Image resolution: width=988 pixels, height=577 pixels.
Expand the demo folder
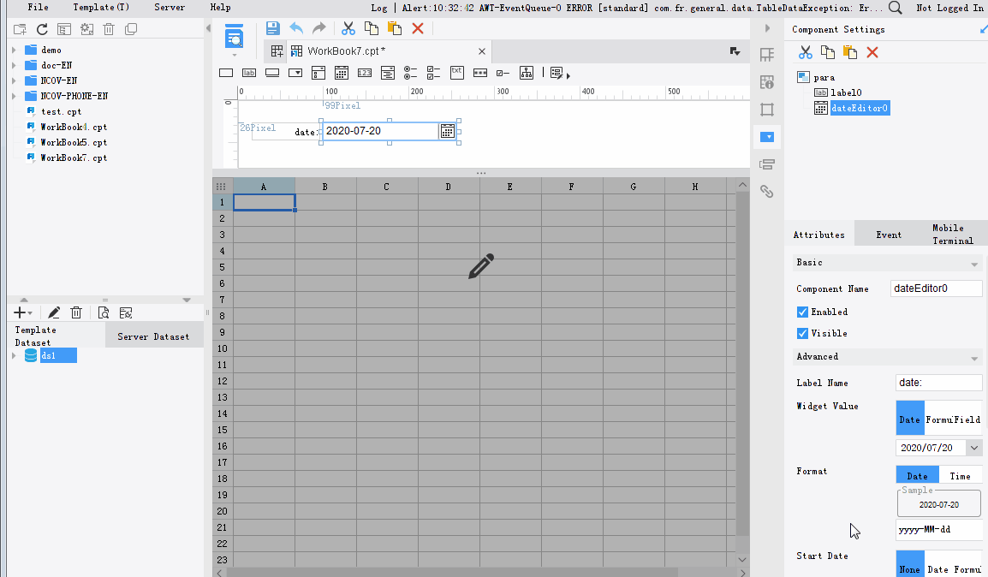pyautogui.click(x=14, y=50)
